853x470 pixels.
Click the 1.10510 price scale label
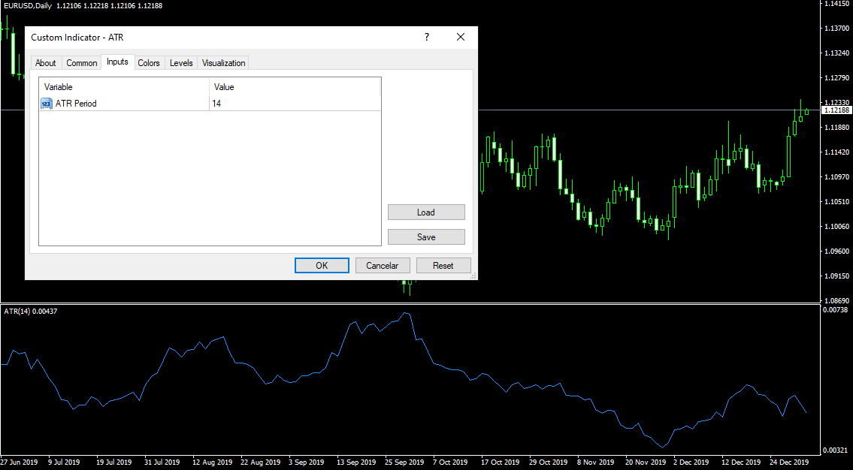(838, 201)
